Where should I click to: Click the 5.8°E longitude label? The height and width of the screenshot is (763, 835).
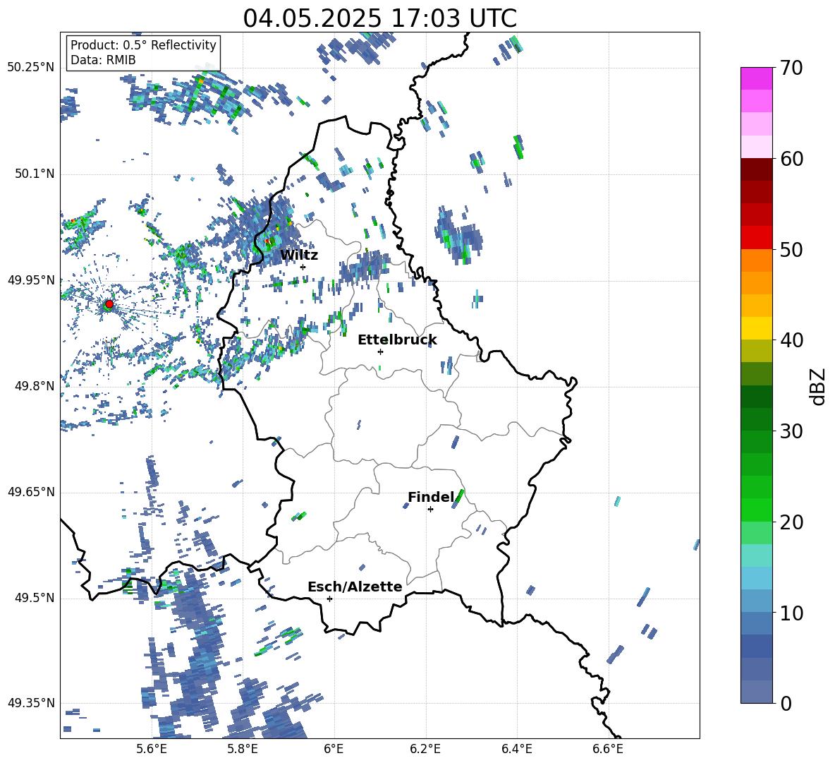point(243,749)
